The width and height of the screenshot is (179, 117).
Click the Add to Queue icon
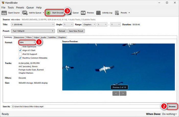point(25,13)
